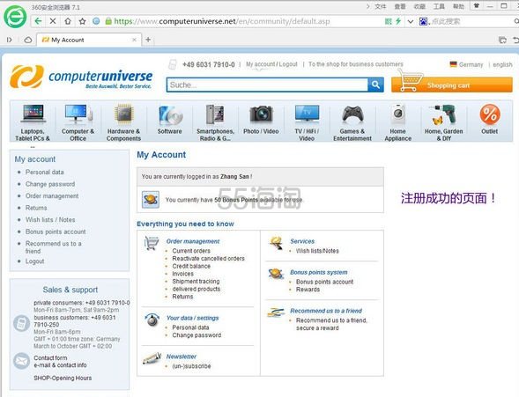
Task: Click the Bonus Points planet icon
Action: [151, 199]
